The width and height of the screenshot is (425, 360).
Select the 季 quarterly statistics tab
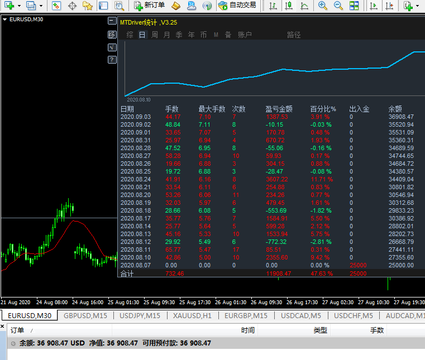coord(179,35)
